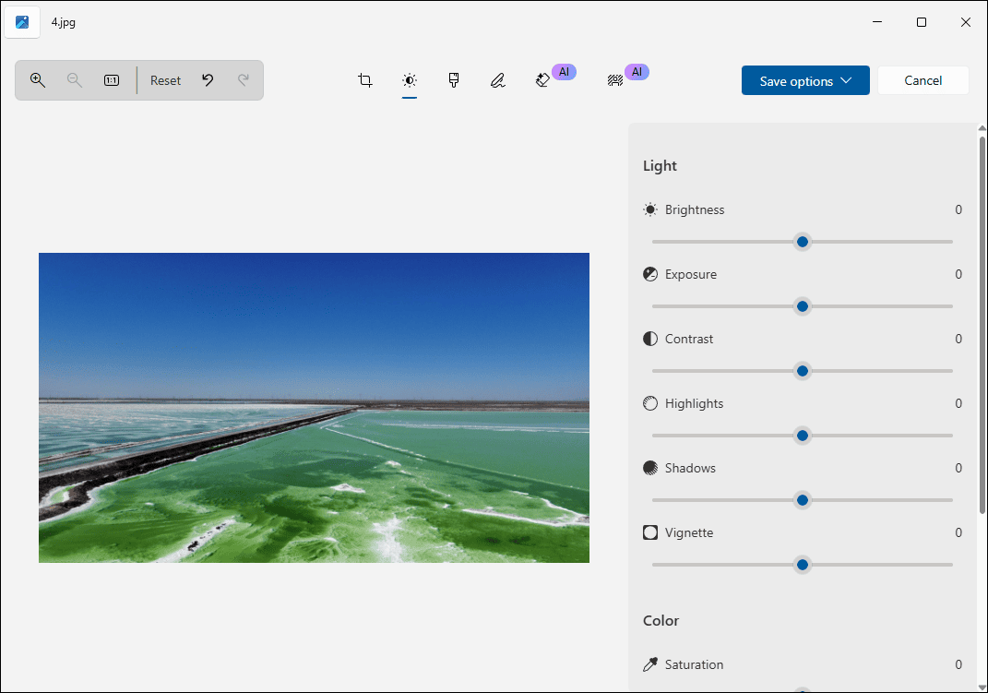Screen dimensions: 988x693
Task: Select the Markup pen tool
Action: coord(497,80)
